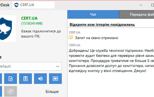Open the Default permissions profile dropdown
The height and width of the screenshot is (97, 154).
[31, 66]
